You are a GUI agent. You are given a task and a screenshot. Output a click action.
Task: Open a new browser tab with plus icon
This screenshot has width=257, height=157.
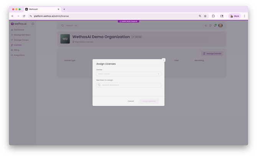[64, 9]
